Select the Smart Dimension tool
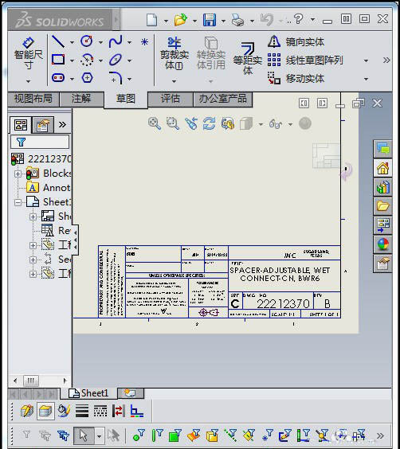This screenshot has height=449, width=400. click(28, 54)
